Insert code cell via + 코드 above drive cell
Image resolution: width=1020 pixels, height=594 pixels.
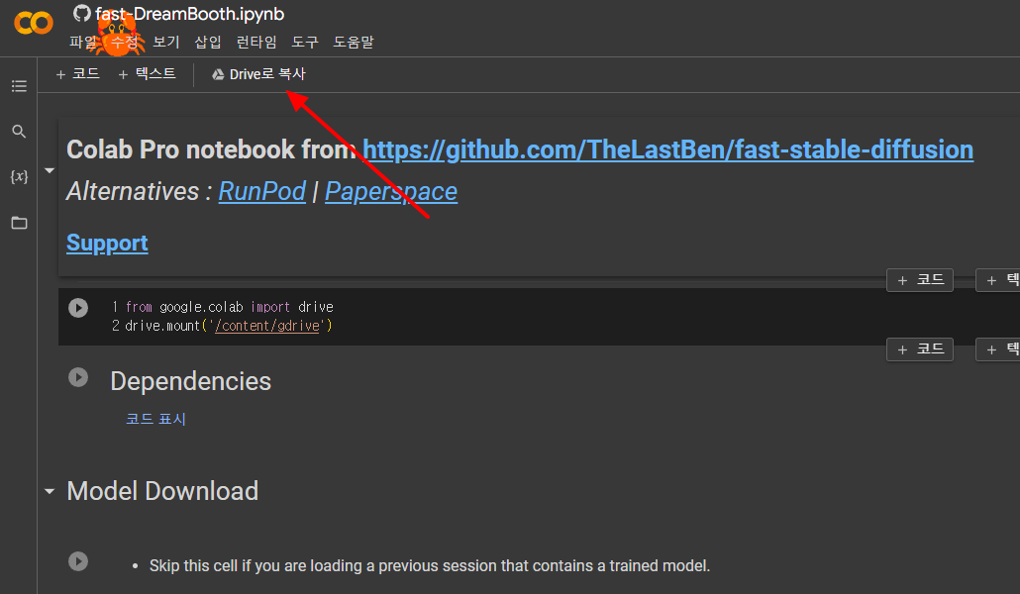coord(920,280)
